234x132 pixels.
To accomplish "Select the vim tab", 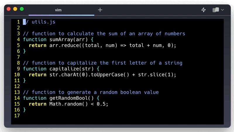I will coord(58,10).
